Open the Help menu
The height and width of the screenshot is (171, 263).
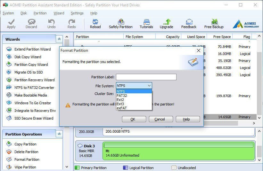click(x=94, y=13)
